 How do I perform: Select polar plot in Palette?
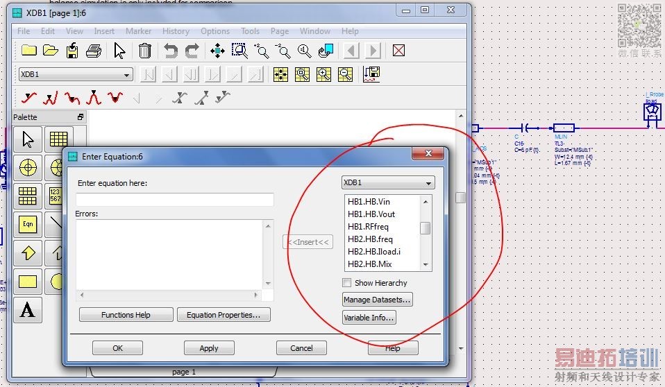(x=28, y=167)
